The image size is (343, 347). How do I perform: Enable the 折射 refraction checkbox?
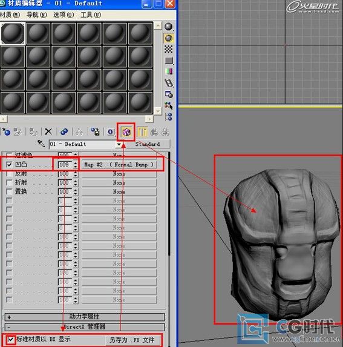[x=9, y=183]
